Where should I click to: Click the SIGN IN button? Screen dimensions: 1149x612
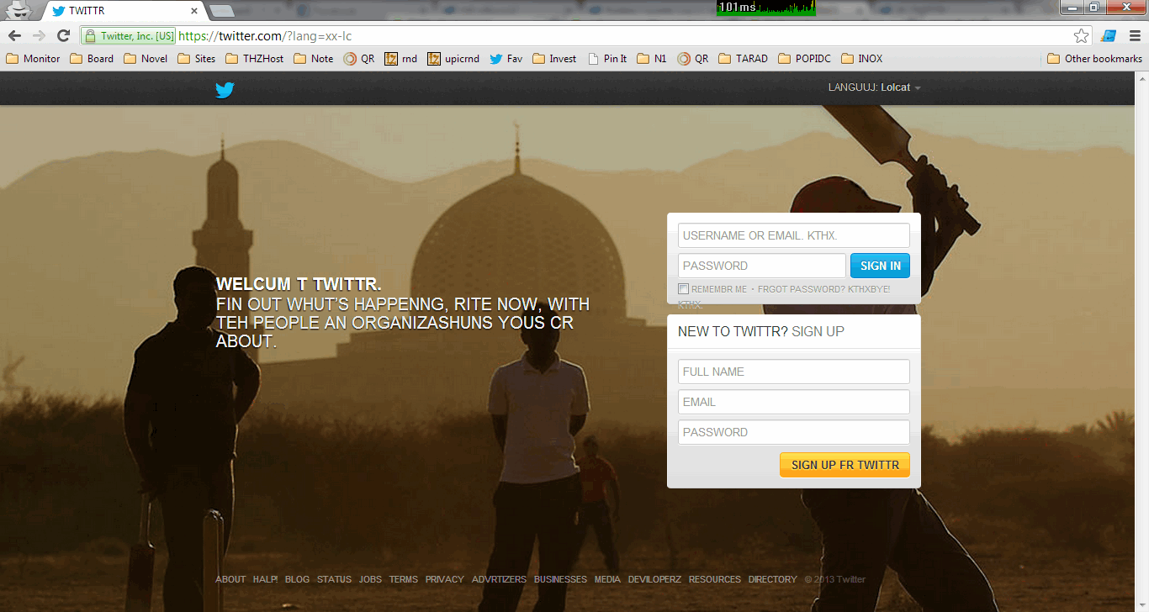[x=880, y=266]
